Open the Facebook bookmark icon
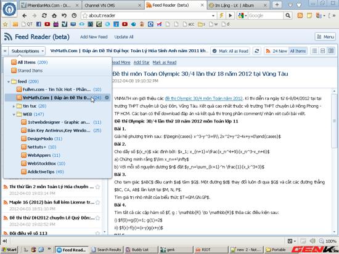 click(x=39, y=24)
